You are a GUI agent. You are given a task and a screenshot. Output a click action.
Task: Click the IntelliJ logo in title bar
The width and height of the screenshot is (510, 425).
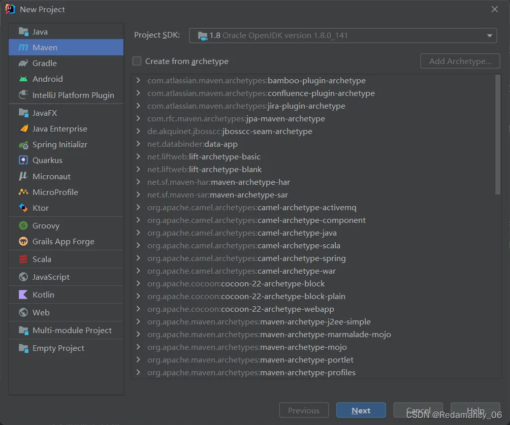point(10,9)
